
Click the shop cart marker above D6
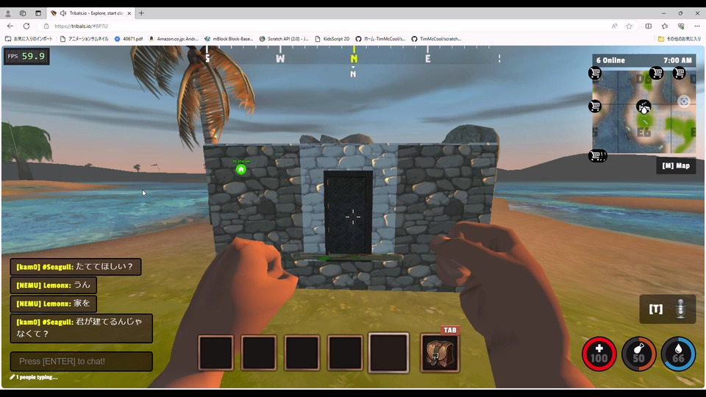(656, 73)
